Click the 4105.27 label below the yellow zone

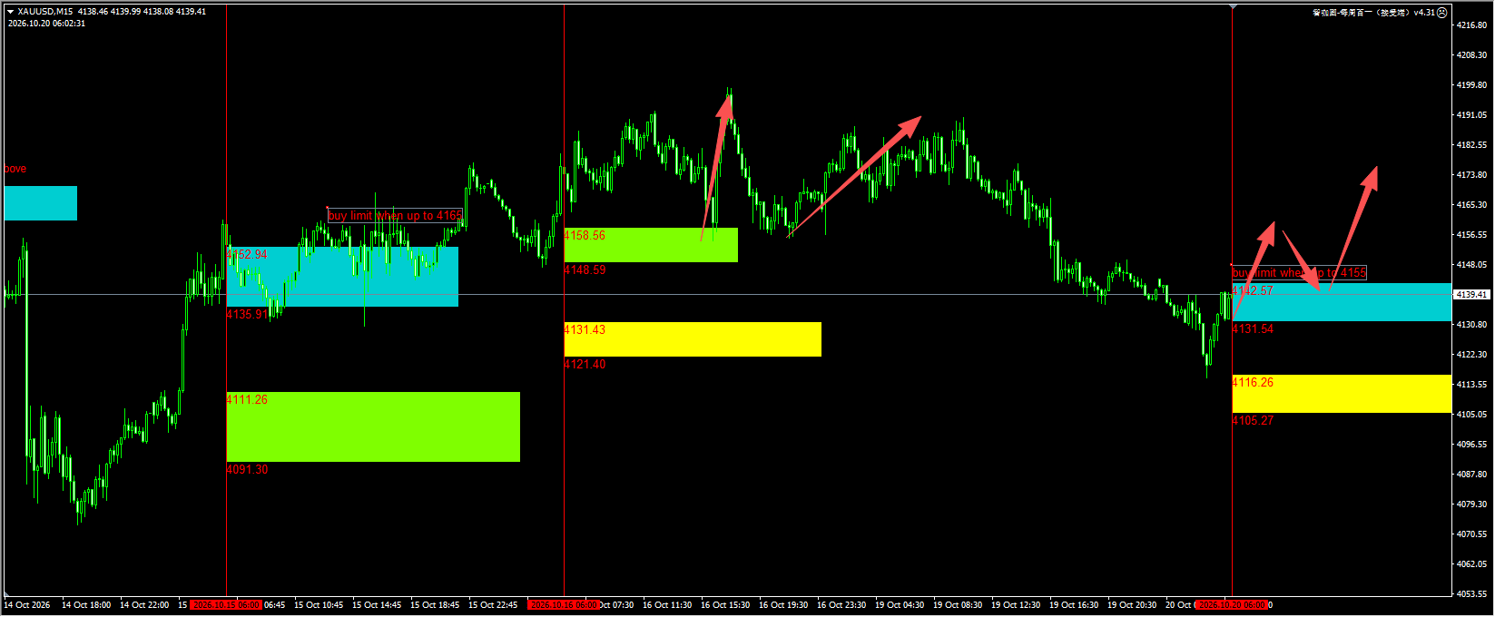tap(1253, 420)
